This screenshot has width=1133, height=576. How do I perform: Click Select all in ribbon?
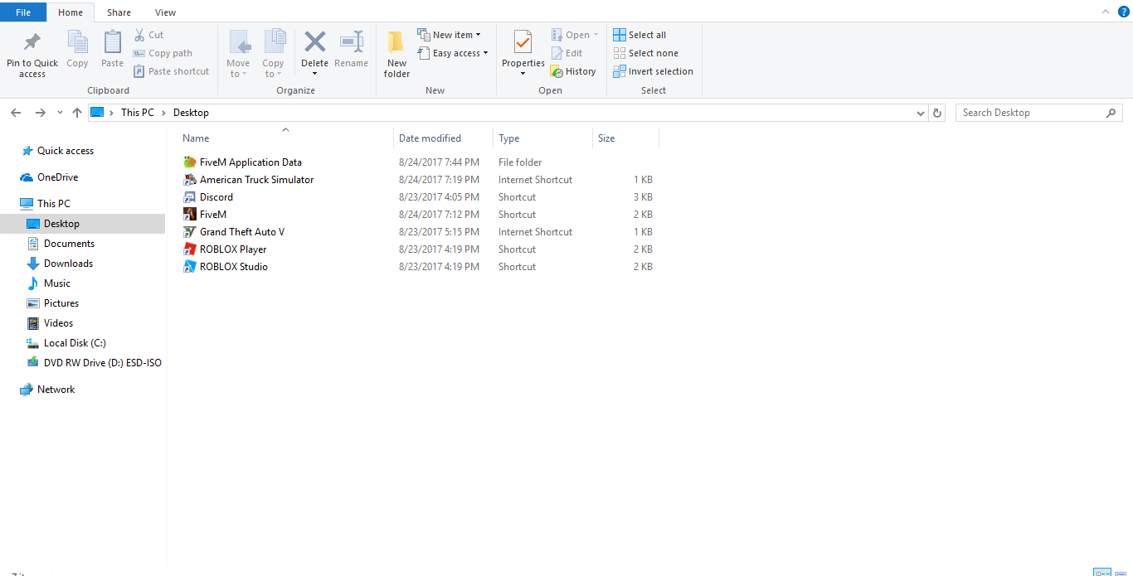pos(639,35)
